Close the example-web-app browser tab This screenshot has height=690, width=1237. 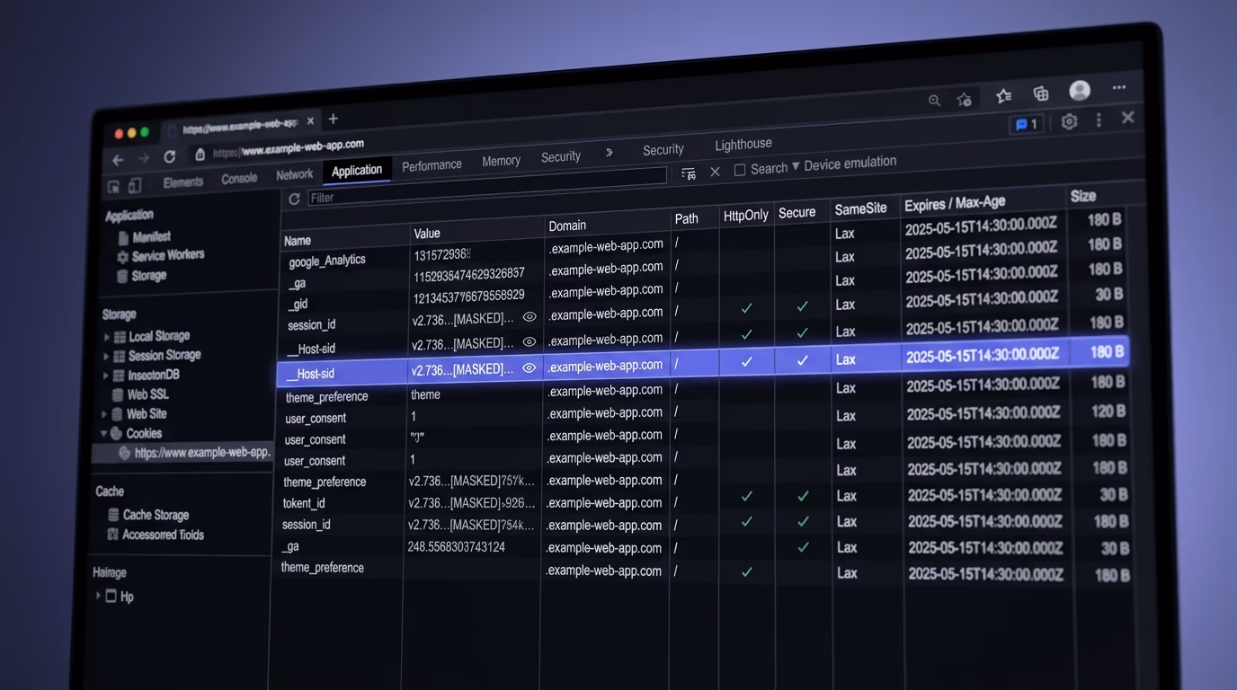coord(310,120)
